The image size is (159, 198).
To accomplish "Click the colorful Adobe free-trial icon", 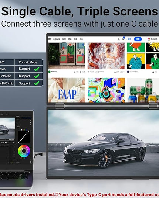I will [149, 39].
